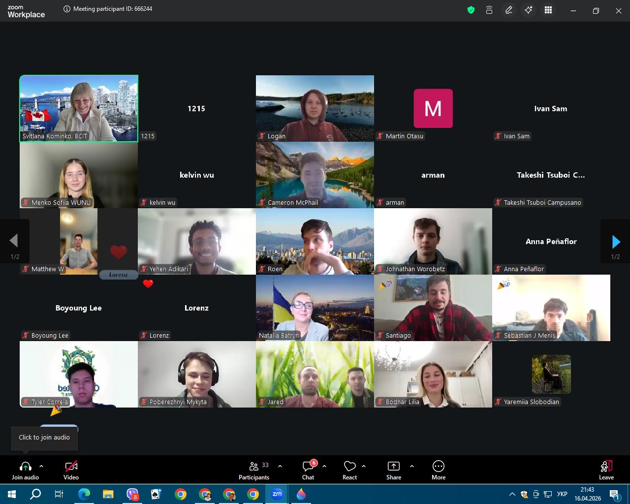This screenshot has height=504, width=630.
Task: Expand the Share options chevron
Action: (x=412, y=466)
